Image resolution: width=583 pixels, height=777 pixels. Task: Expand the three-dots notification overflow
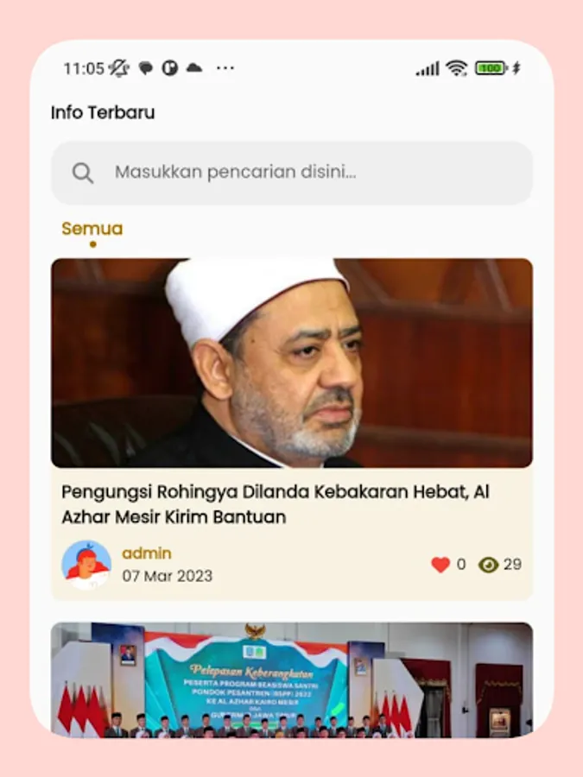point(225,68)
